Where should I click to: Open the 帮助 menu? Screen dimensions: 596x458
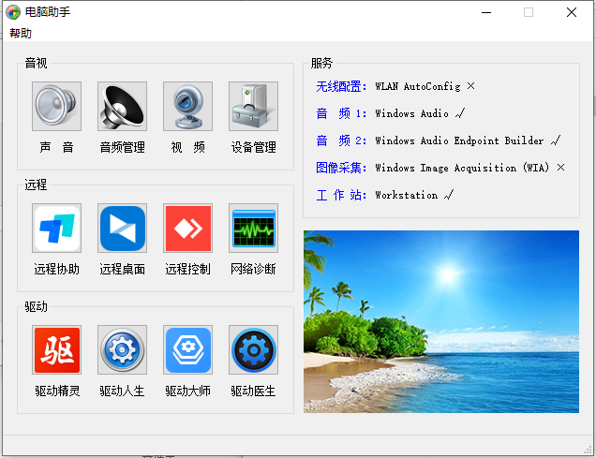[x=21, y=34]
